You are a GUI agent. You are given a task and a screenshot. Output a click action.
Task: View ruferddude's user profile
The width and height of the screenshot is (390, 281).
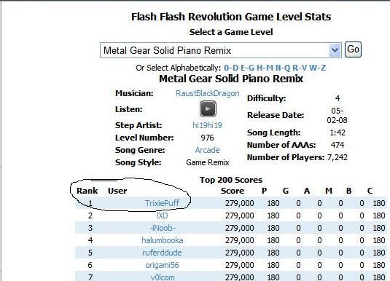pyautogui.click(x=162, y=253)
